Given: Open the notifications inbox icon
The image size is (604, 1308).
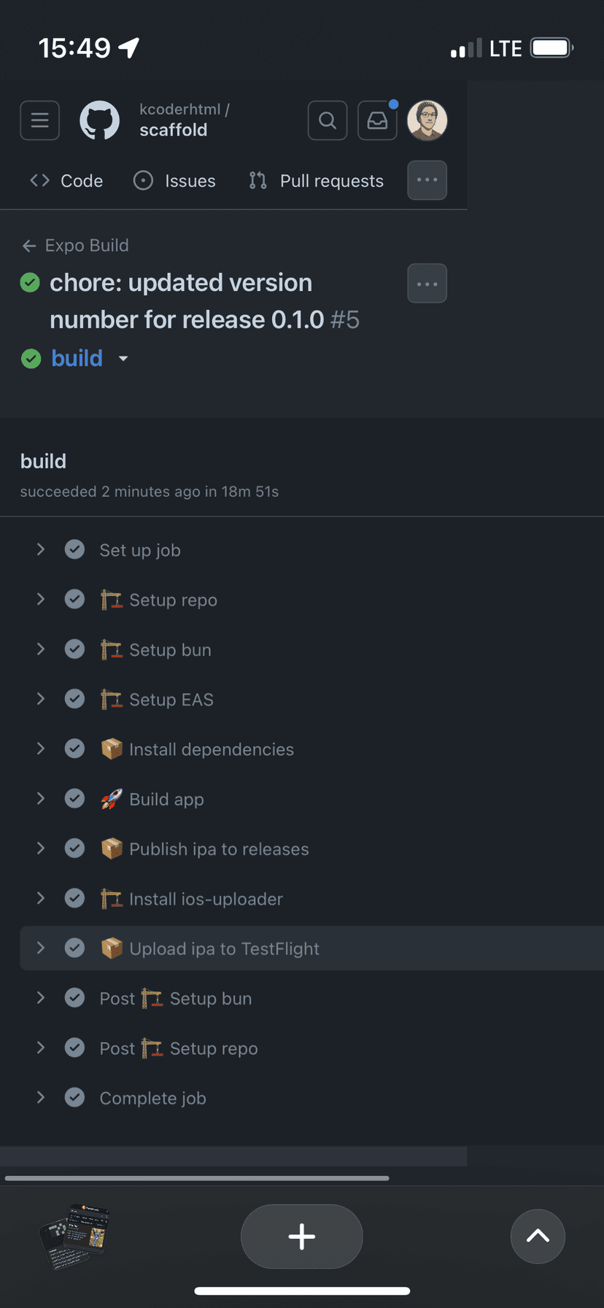Looking at the screenshot, I should coord(377,120).
